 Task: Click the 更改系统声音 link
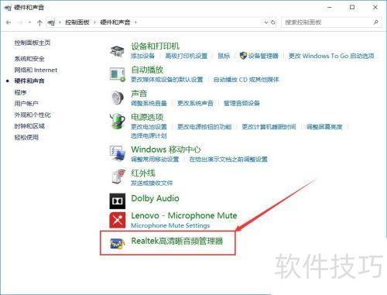pyautogui.click(x=195, y=103)
